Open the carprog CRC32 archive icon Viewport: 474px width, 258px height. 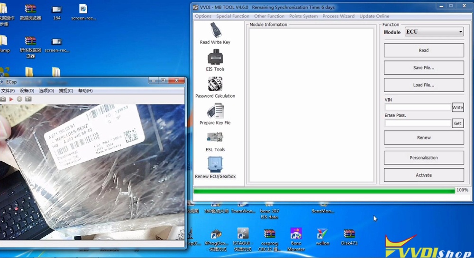tap(269, 240)
